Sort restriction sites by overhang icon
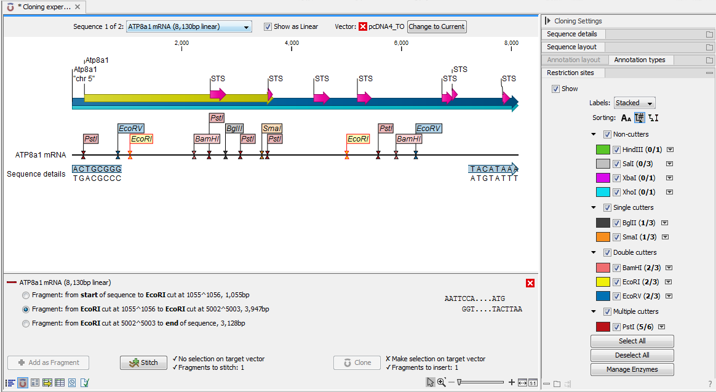The image size is (716, 392). click(653, 118)
